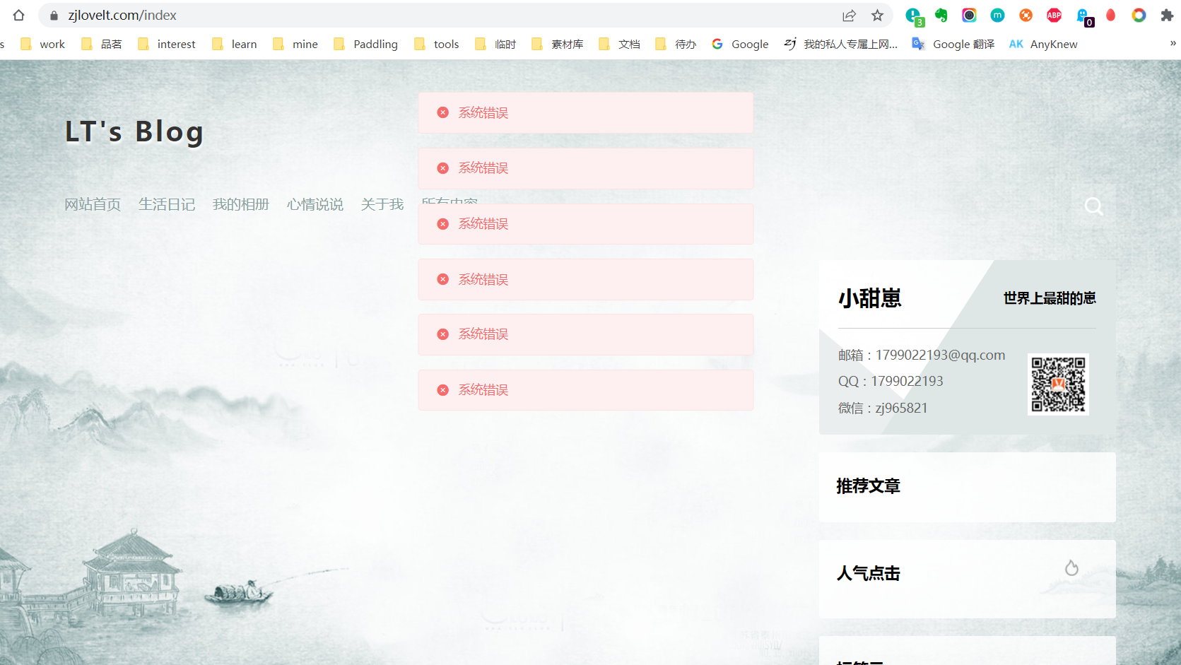Open the 关于我 navigation page
This screenshot has height=665, width=1181.
[382, 204]
